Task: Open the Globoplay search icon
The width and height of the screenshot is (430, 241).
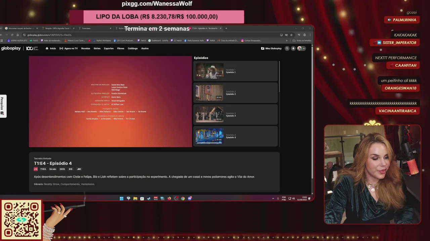Action: tap(287, 49)
